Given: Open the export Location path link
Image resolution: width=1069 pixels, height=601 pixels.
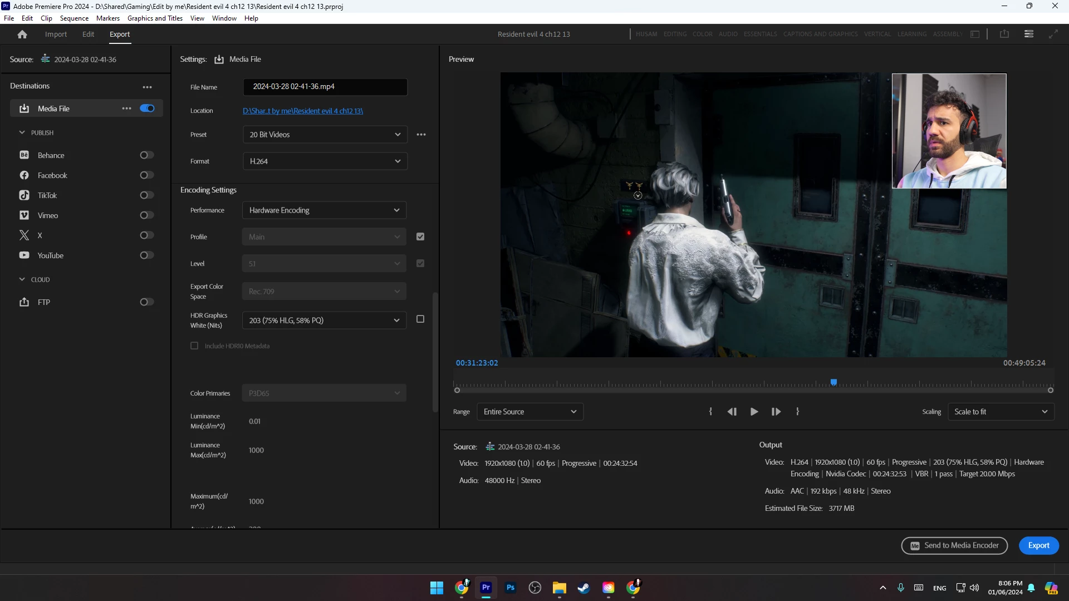Looking at the screenshot, I should coord(302,111).
